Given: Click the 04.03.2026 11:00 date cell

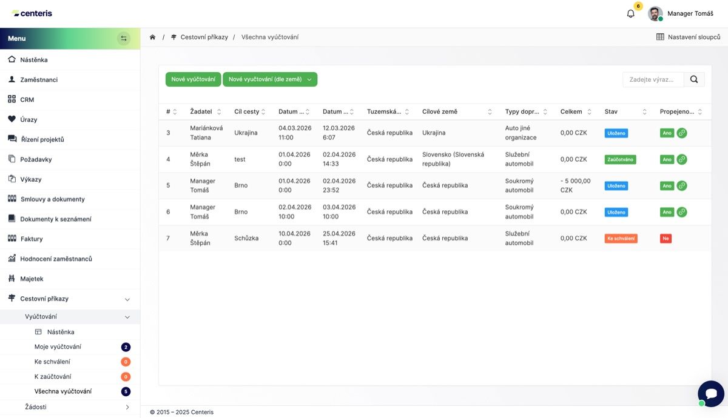Looking at the screenshot, I should click(x=295, y=133).
